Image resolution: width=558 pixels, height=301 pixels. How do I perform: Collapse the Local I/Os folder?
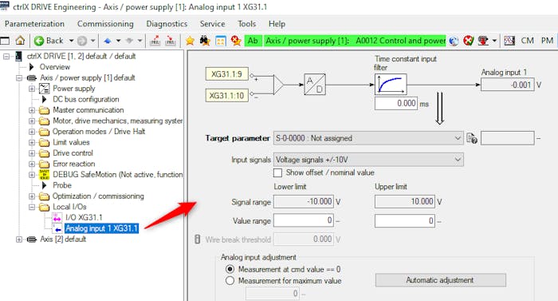[x=32, y=207]
